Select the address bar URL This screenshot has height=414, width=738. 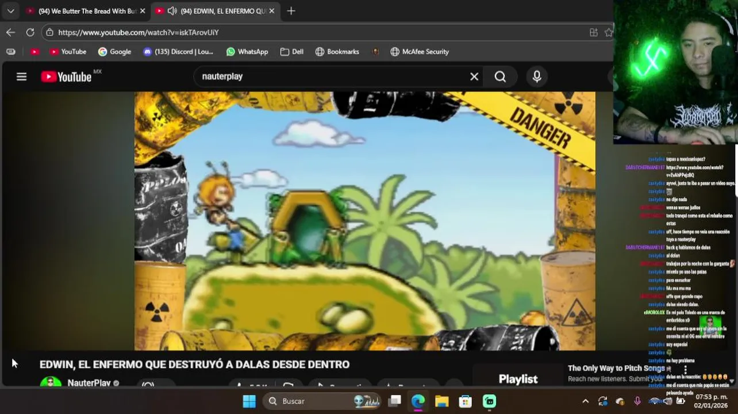pos(139,32)
